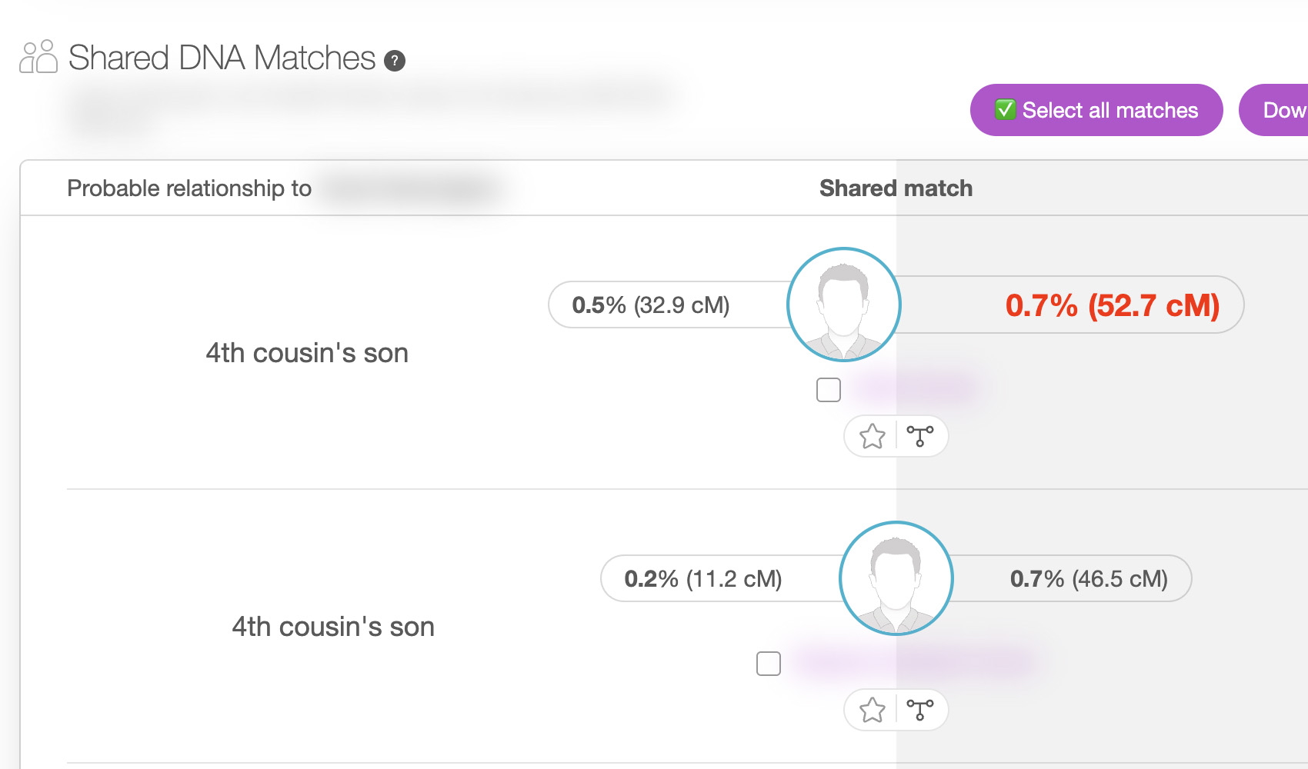Click the 0.5% (32.9 cM) shared DNA pill
The width and height of the screenshot is (1308, 769).
651,305
